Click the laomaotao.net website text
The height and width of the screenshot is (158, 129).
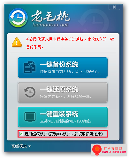(x=50, y=25)
